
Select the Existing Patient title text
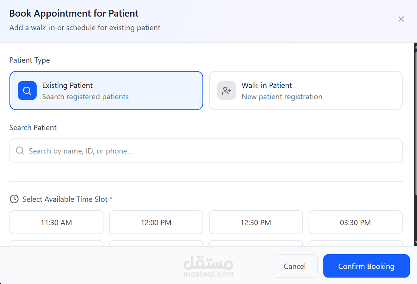point(67,85)
